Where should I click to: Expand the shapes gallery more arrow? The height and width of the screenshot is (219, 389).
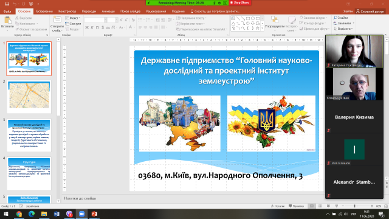tap(262, 29)
